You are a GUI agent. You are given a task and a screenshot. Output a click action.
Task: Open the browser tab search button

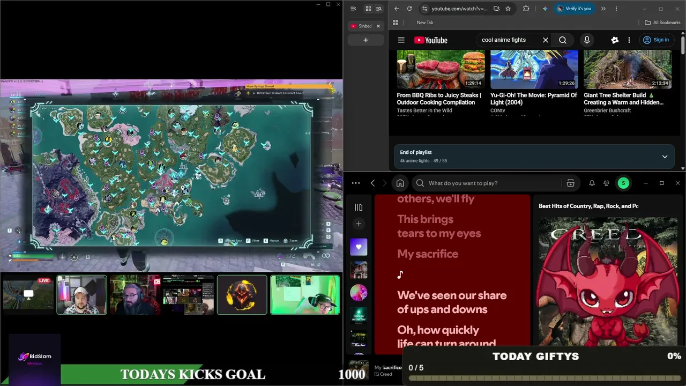click(379, 9)
